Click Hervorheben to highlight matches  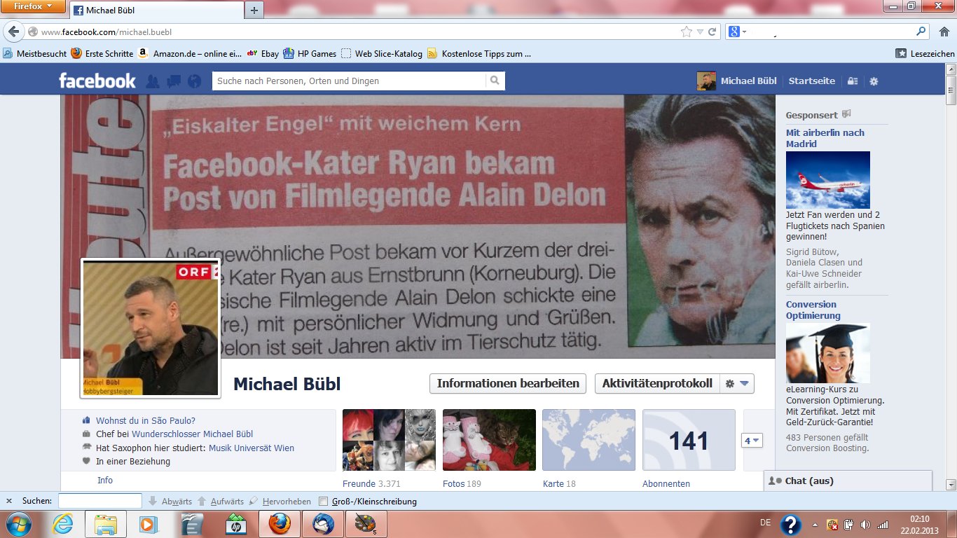pos(280,502)
